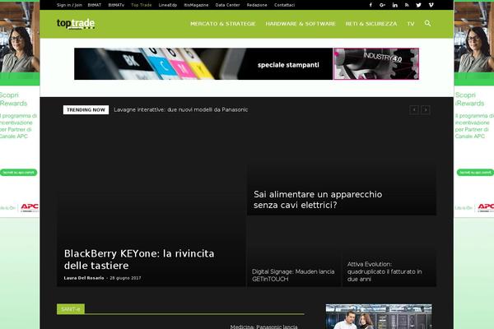Click the speciale stampanti banner

[203, 63]
